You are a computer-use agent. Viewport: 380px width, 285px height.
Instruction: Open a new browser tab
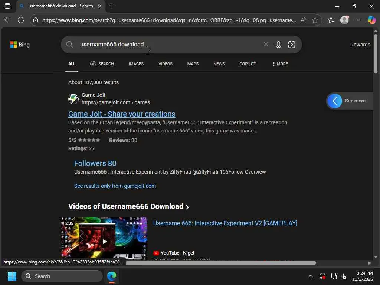112,6
